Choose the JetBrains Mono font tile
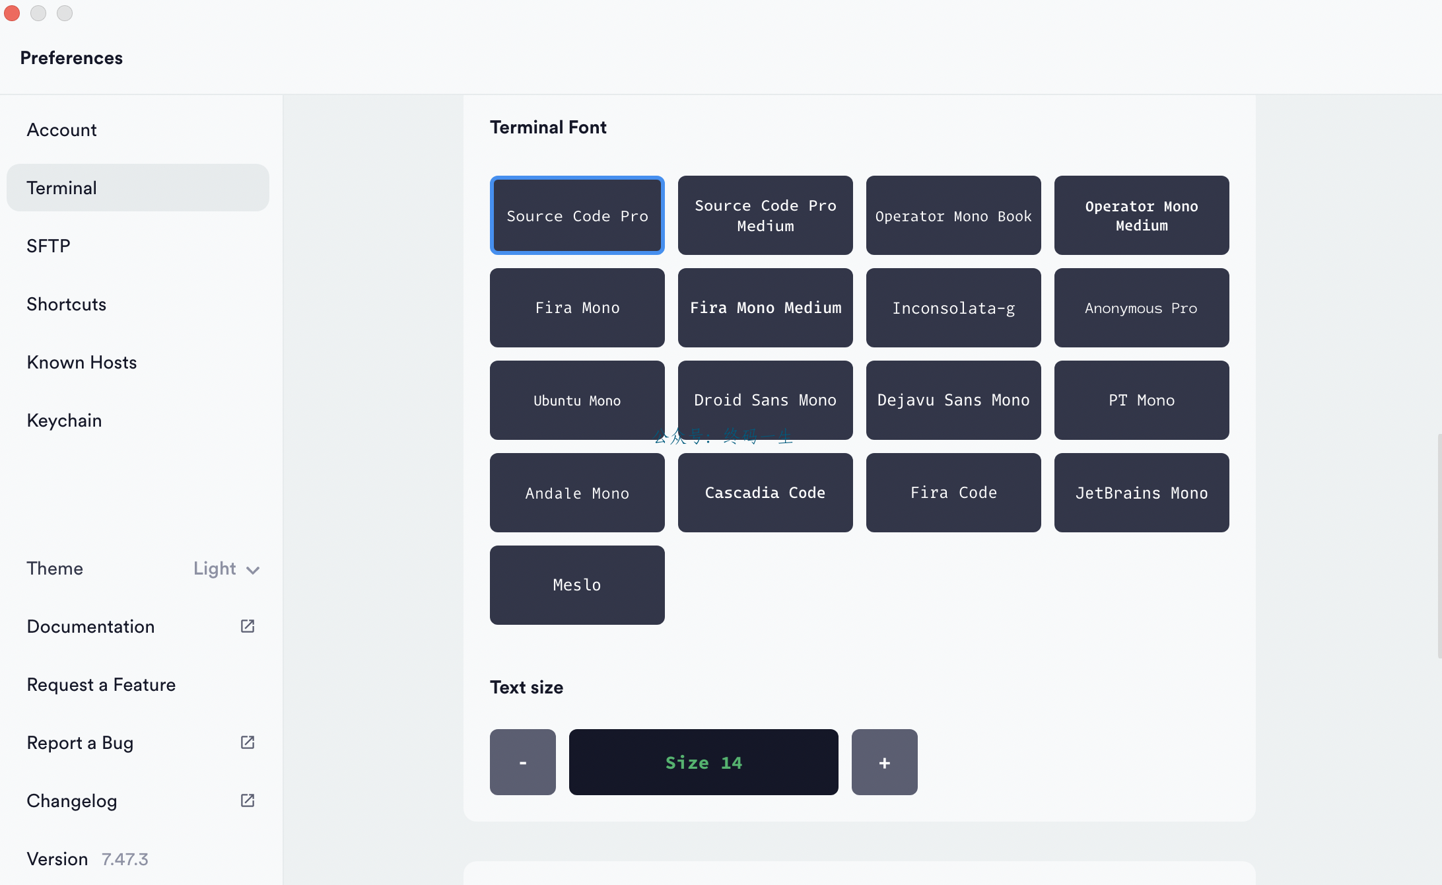The width and height of the screenshot is (1442, 885). pyautogui.click(x=1142, y=493)
